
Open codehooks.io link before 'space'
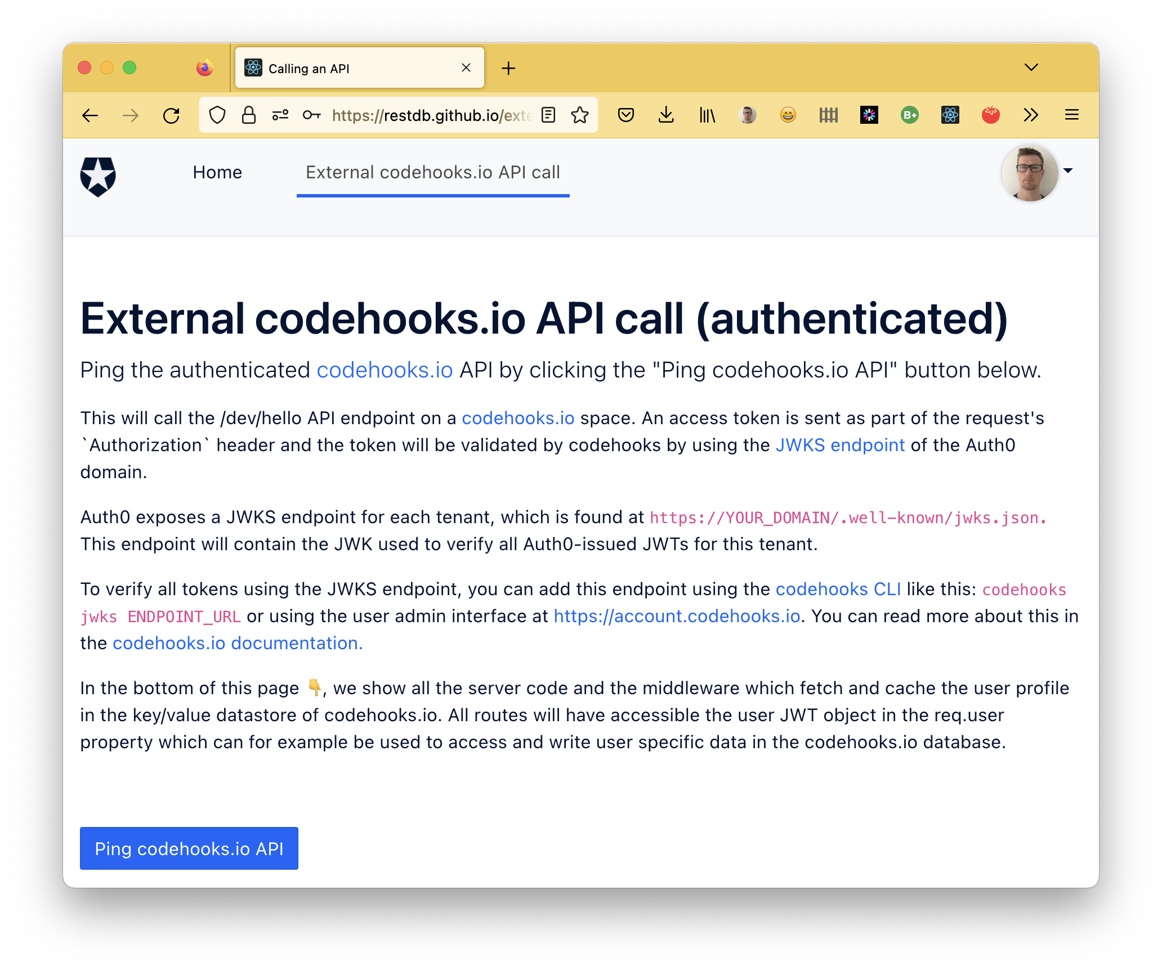tap(518, 418)
